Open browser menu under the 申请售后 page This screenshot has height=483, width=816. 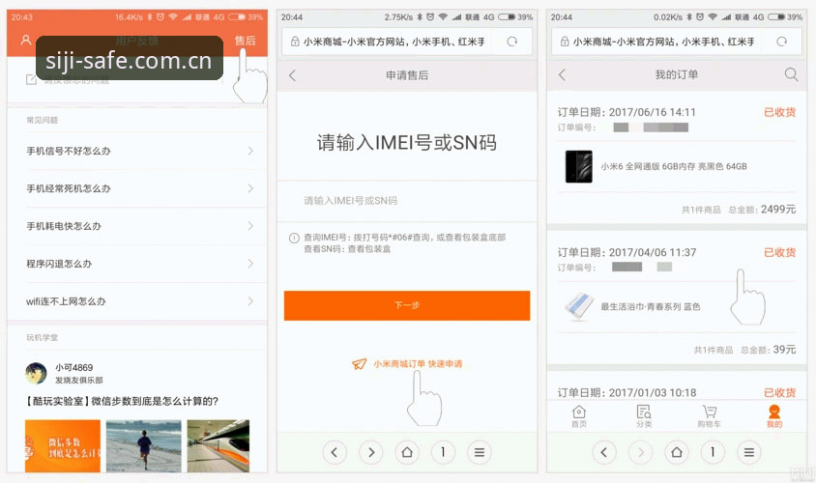pyautogui.click(x=480, y=452)
